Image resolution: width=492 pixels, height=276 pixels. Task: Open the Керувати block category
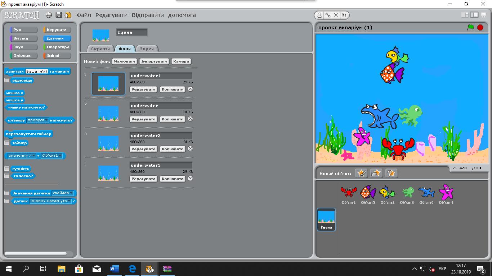click(57, 30)
